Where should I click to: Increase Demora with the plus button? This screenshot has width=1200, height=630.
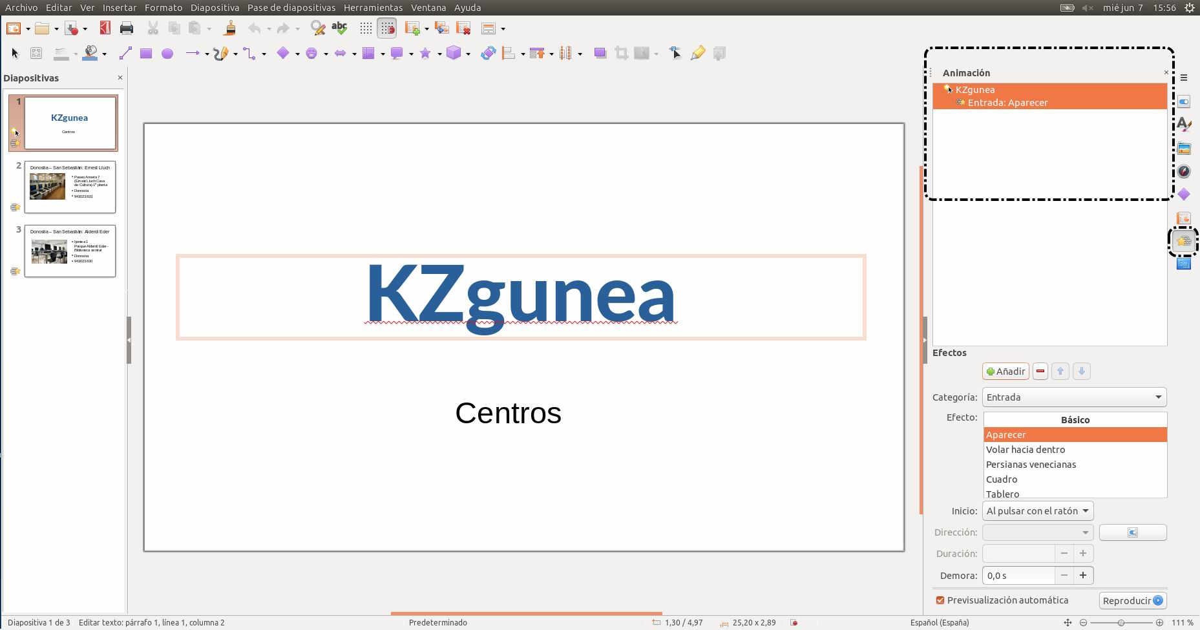(x=1082, y=575)
